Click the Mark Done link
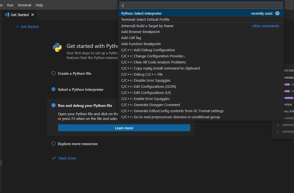Image resolution: width=294 pixels, height=193 pixels. pyautogui.click(x=67, y=158)
